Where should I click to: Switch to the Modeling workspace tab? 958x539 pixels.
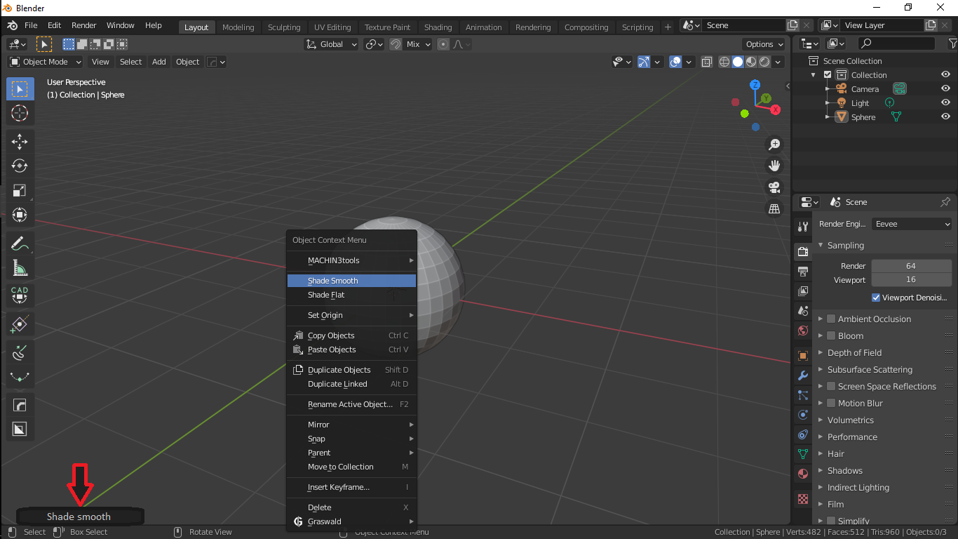[238, 27]
